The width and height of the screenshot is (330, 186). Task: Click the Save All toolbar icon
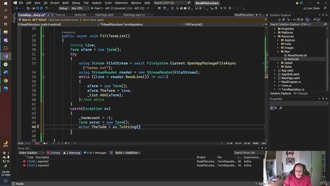(41, 8)
